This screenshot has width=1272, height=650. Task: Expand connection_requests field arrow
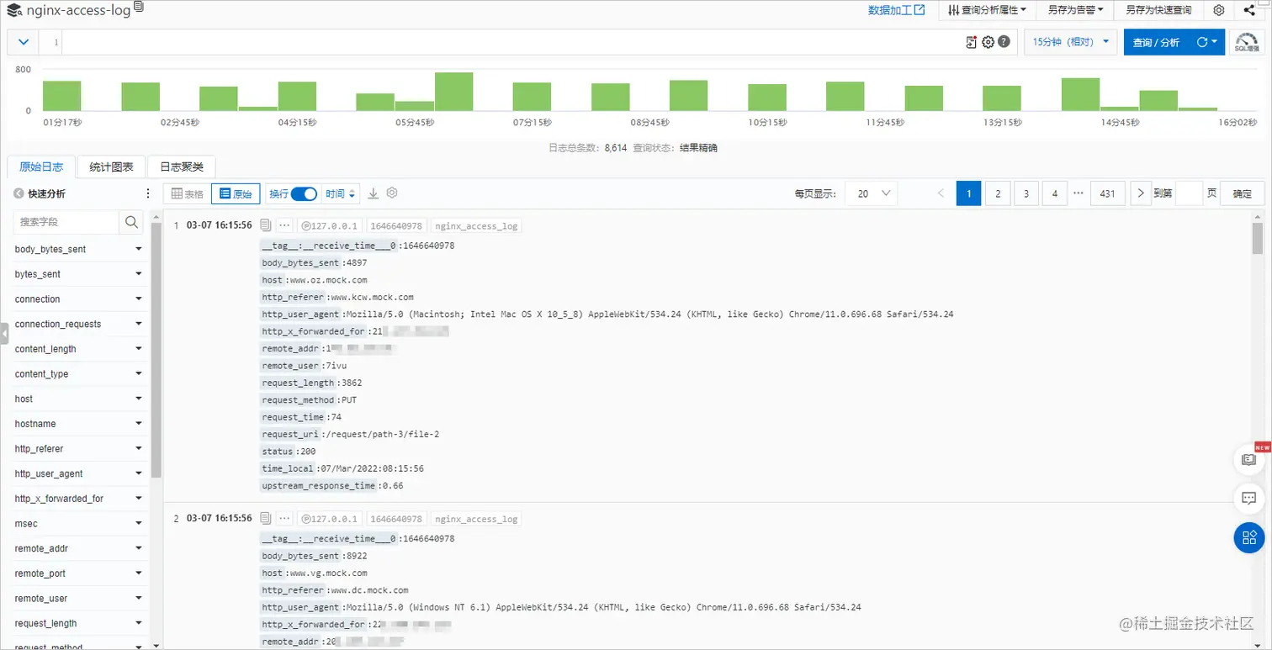[139, 324]
